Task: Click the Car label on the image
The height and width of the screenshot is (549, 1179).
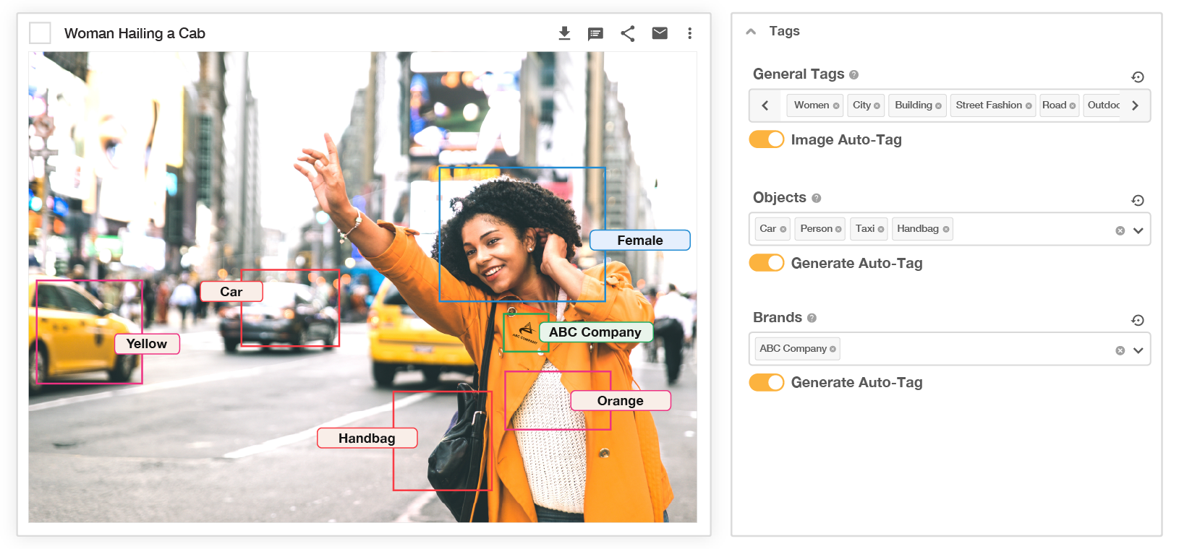Action: pyautogui.click(x=231, y=292)
